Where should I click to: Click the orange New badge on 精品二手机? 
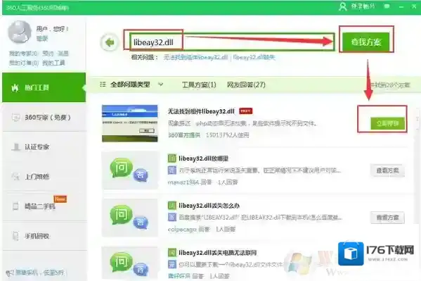point(60,199)
